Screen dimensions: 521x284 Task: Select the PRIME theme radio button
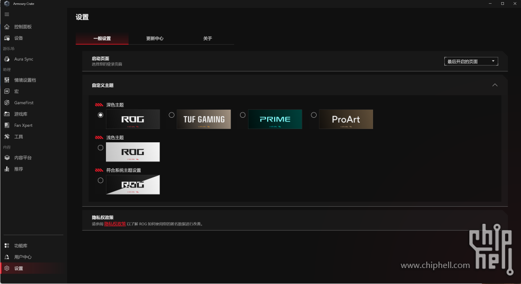(243, 115)
